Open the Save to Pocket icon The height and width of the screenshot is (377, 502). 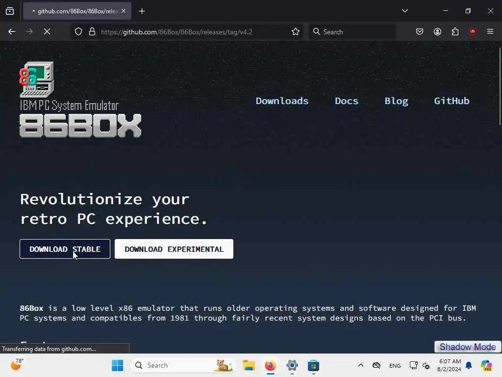(420, 31)
